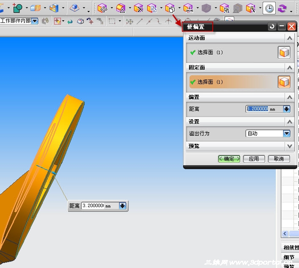The image size is (299, 268).
Task: Click the 取消 cancel button
Action: 279,159
